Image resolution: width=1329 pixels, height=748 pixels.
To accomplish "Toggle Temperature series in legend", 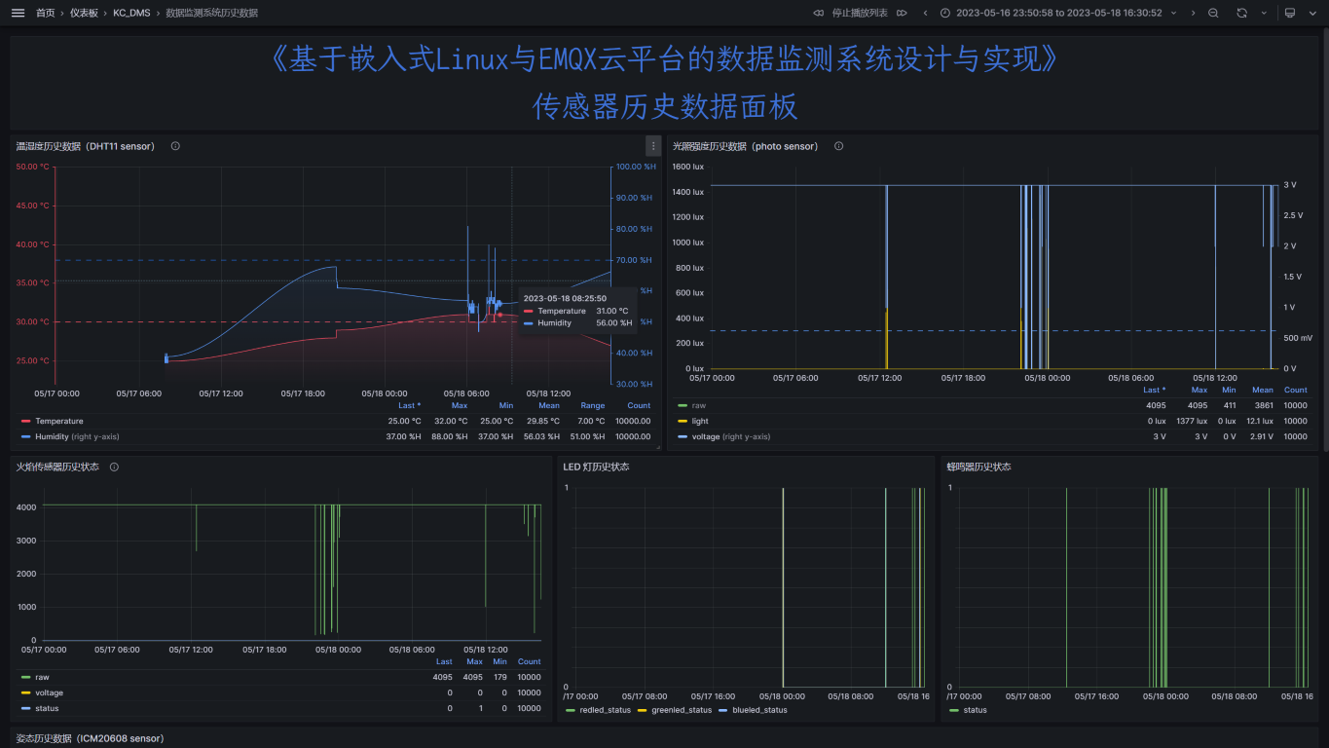I will [x=59, y=421].
